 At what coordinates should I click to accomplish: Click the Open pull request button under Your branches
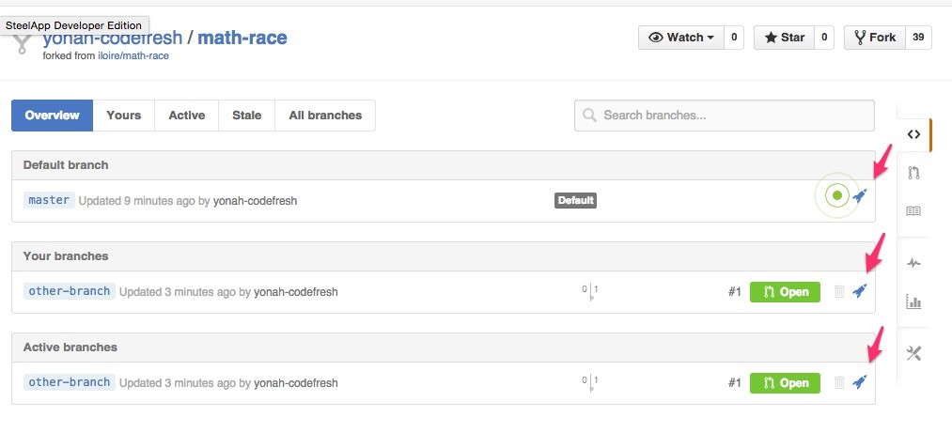785,292
